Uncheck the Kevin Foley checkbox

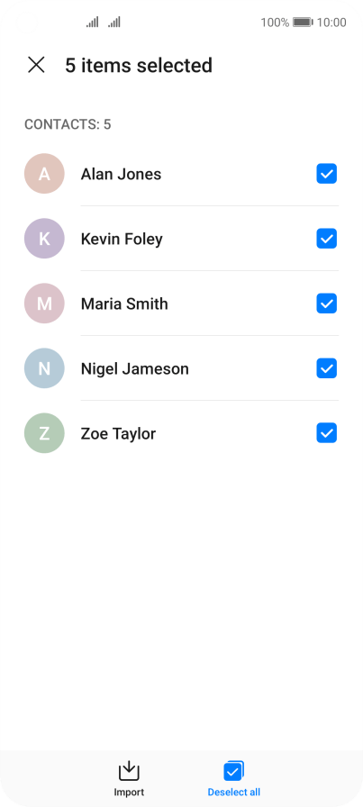(326, 239)
